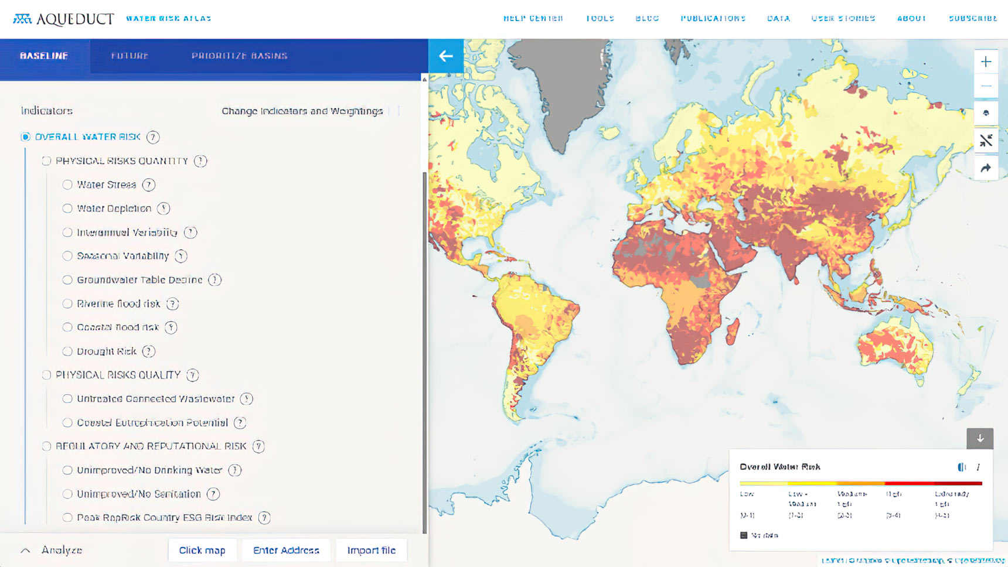This screenshot has width=1008, height=567.
Task: Open help icon next to Water Stress
Action: tap(149, 185)
